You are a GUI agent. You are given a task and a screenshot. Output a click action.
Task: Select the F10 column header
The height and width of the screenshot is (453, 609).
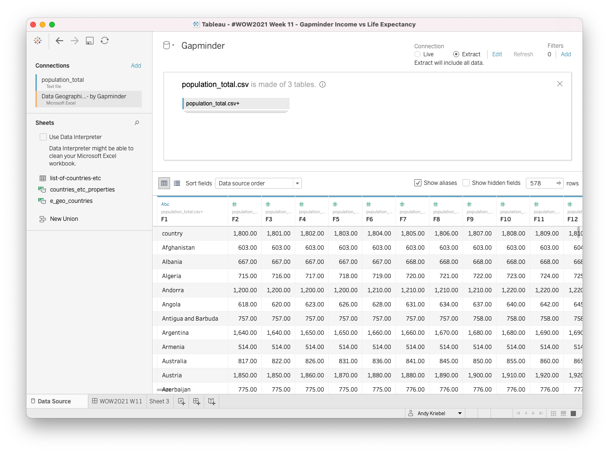point(513,212)
